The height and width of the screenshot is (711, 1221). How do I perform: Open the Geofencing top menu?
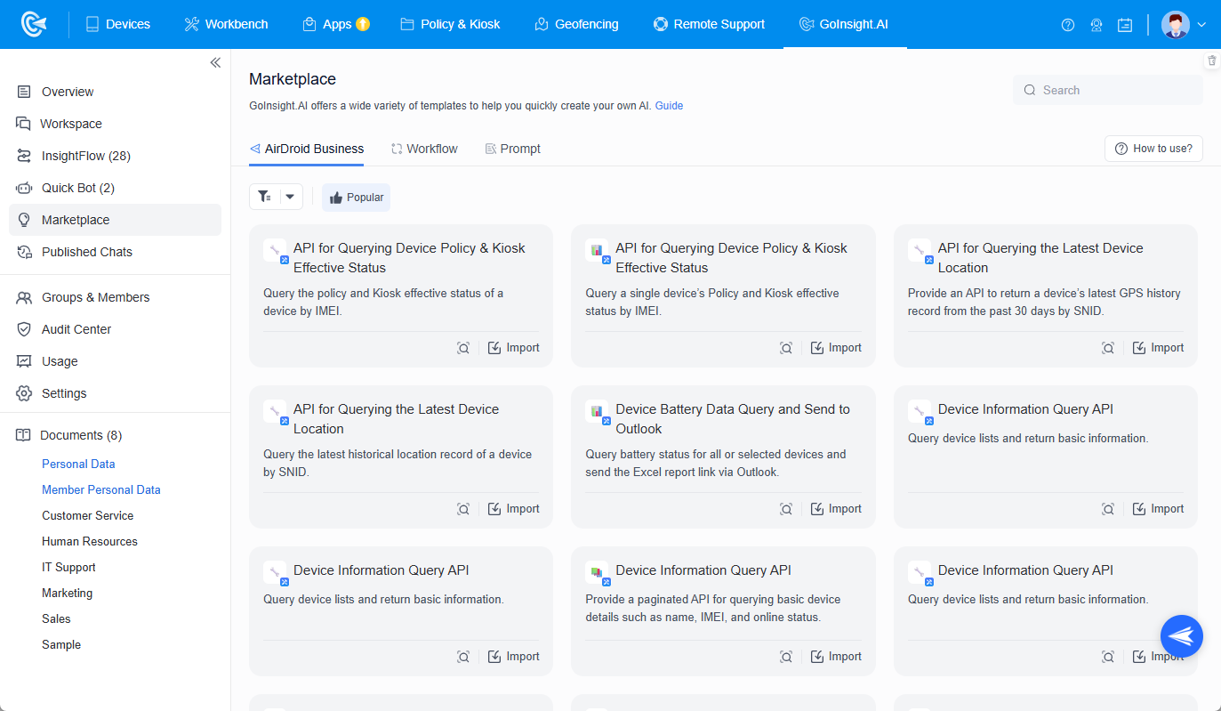[576, 24]
